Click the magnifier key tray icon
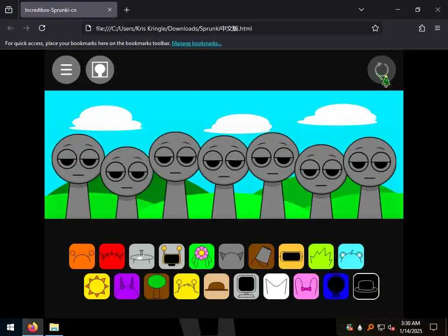Image resolution: width=448 pixels, height=336 pixels. pyautogui.click(x=370, y=327)
